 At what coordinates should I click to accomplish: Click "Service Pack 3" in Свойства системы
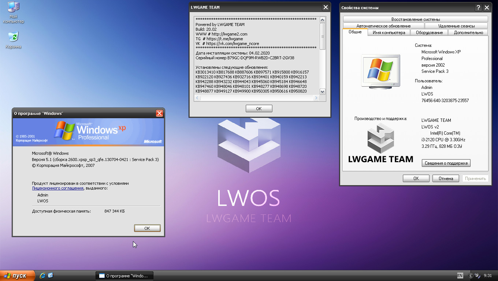point(435,71)
